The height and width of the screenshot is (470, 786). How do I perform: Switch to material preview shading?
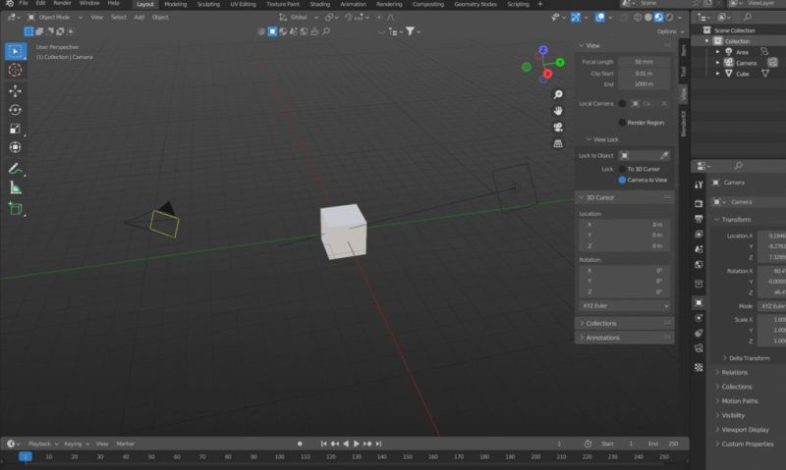coord(658,17)
